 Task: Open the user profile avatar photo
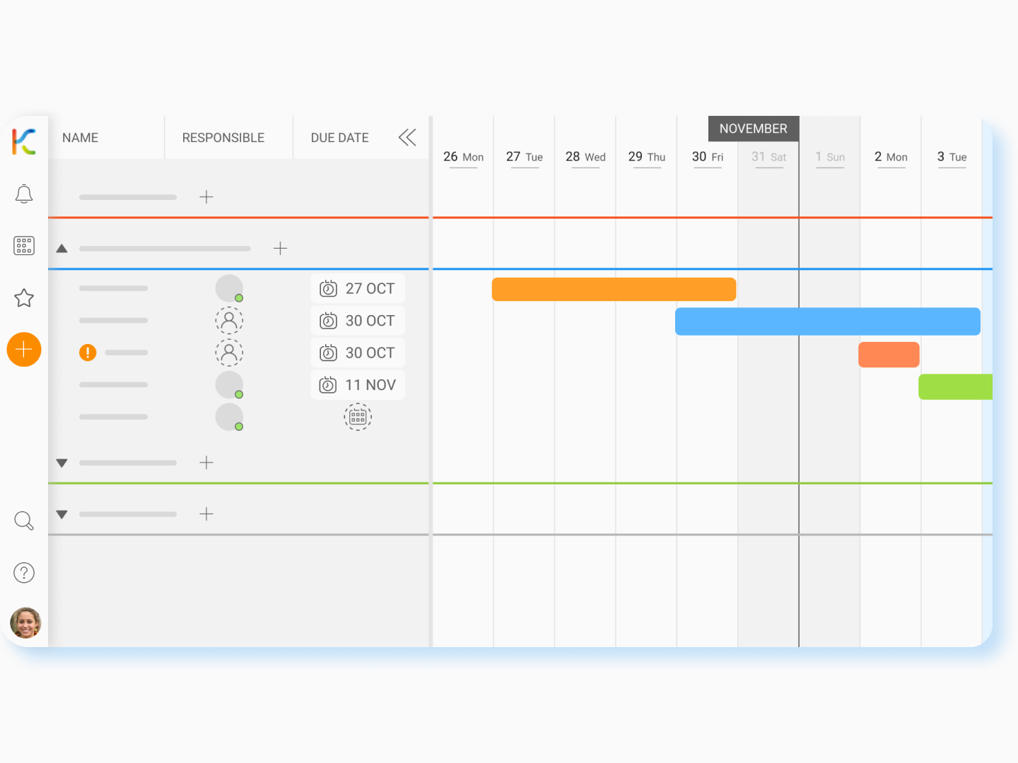(x=25, y=623)
